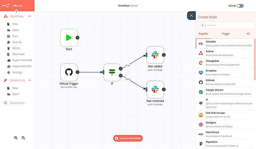Add the Chargebee node

[x=225, y=63]
